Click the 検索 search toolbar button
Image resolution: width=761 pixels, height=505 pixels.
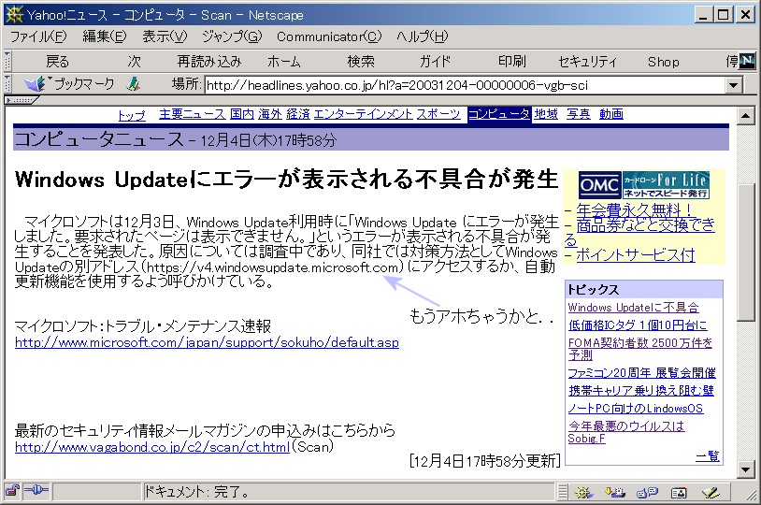coord(361,62)
